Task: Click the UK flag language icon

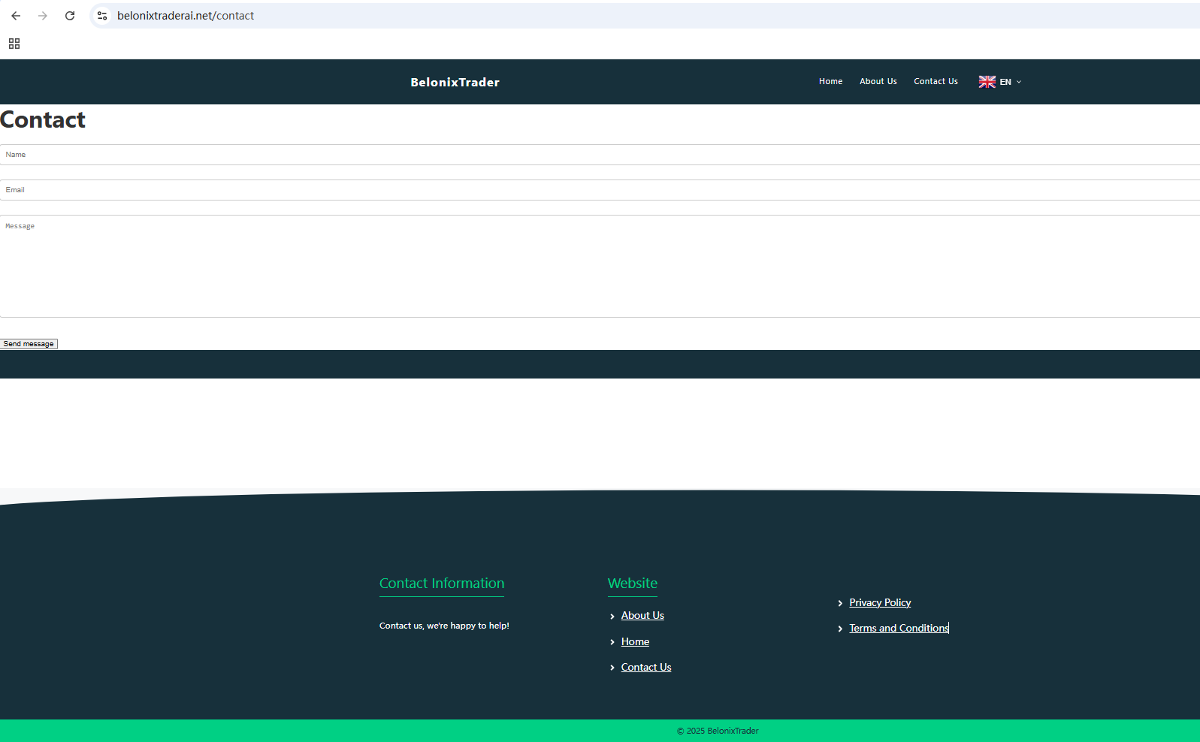Action: (987, 82)
